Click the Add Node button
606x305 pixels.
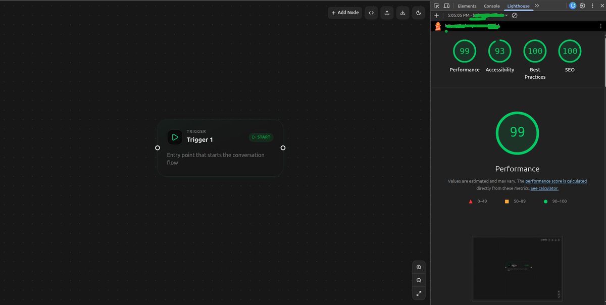(x=345, y=13)
